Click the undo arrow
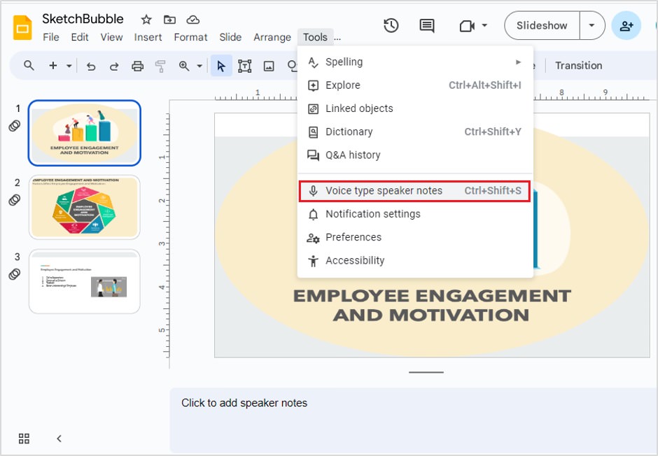 [91, 66]
